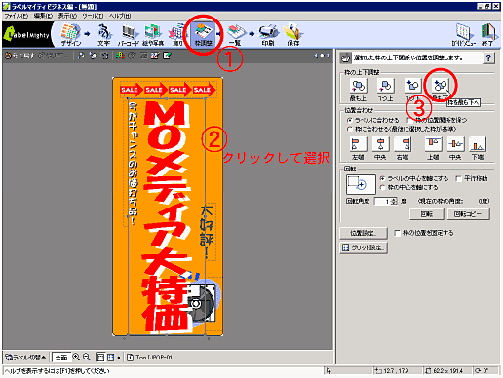Screen dimensions: 503x378
Task: Bring frame to the very top (最も上)
Action: 358,86
